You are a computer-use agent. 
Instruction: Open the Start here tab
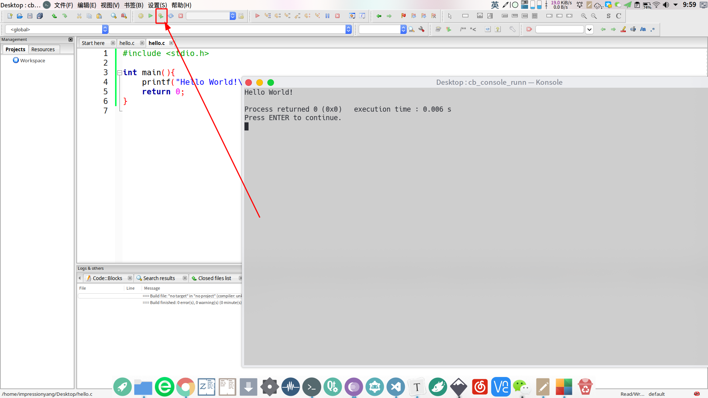(93, 43)
